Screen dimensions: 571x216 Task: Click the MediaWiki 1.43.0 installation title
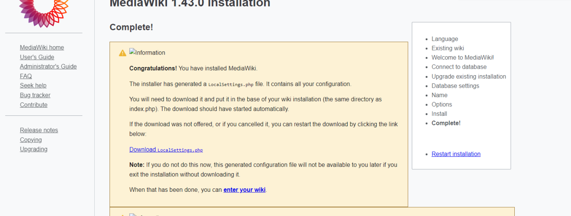click(190, 3)
